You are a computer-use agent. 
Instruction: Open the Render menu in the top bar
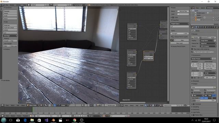[12, 5]
